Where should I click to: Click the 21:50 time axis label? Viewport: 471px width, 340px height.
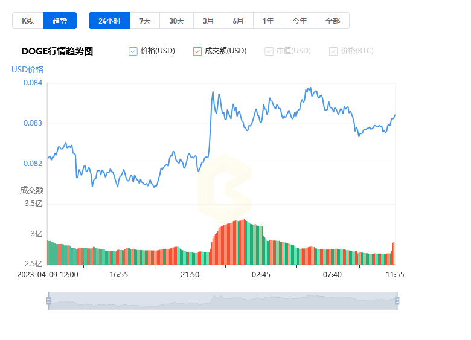click(x=190, y=275)
